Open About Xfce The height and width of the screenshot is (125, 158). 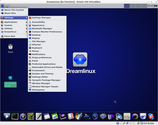point(14,13)
